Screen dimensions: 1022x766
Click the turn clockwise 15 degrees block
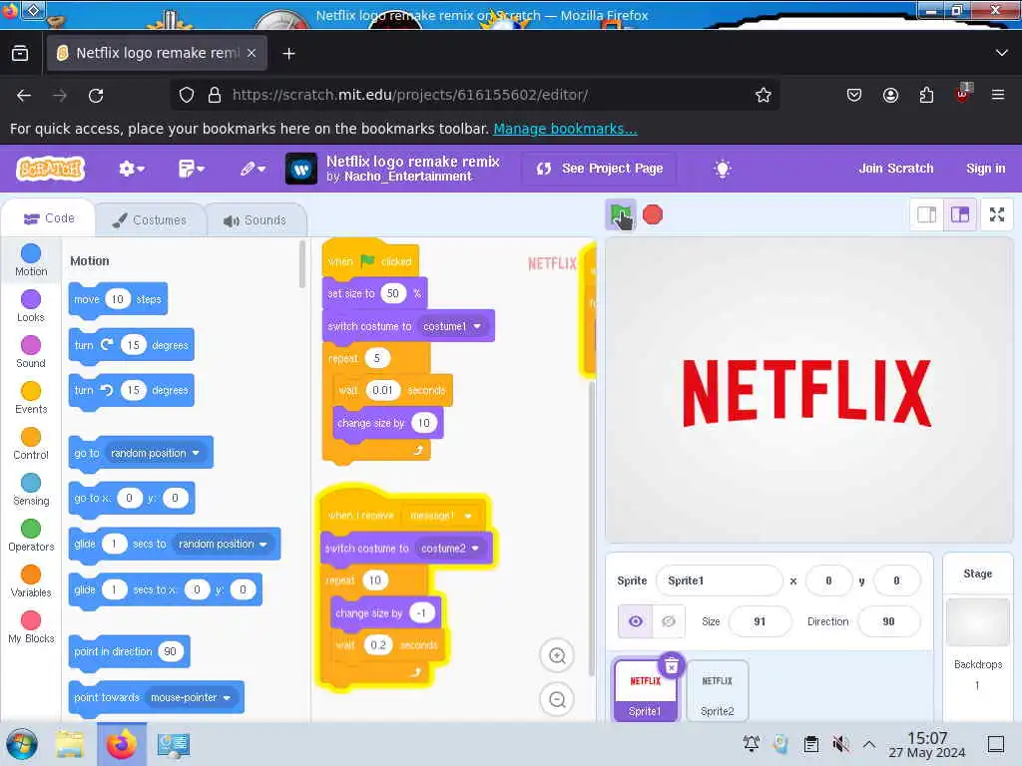pyautogui.click(x=131, y=345)
